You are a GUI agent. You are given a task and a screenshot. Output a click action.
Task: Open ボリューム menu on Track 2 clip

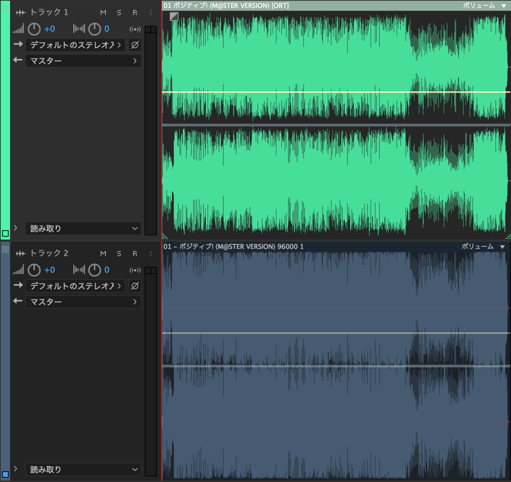484,246
